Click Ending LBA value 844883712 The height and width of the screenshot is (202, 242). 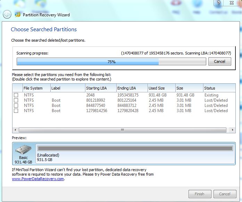click(x=127, y=106)
